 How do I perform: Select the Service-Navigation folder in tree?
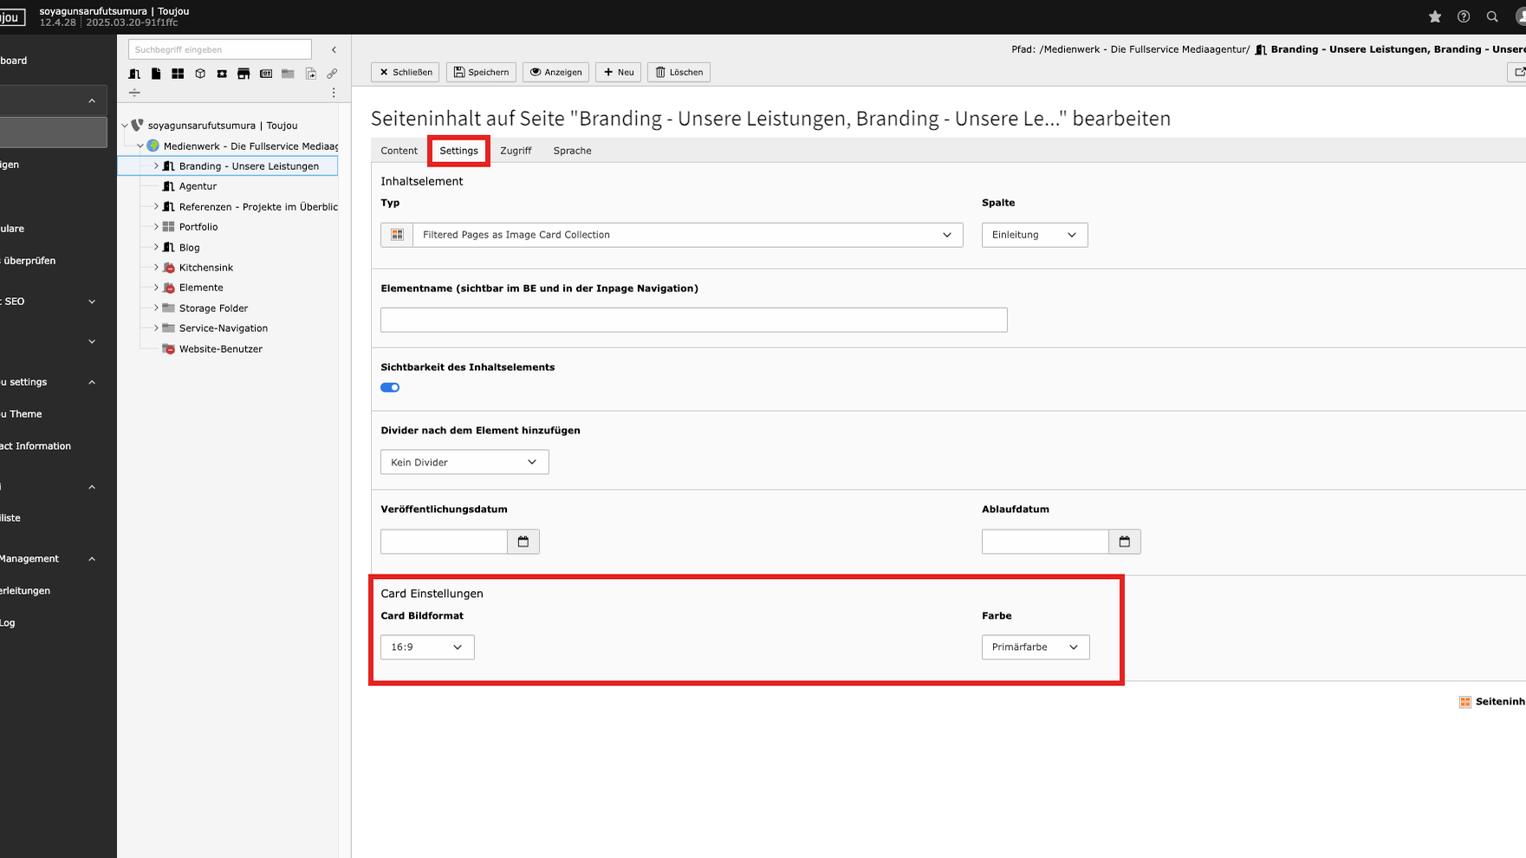(224, 328)
